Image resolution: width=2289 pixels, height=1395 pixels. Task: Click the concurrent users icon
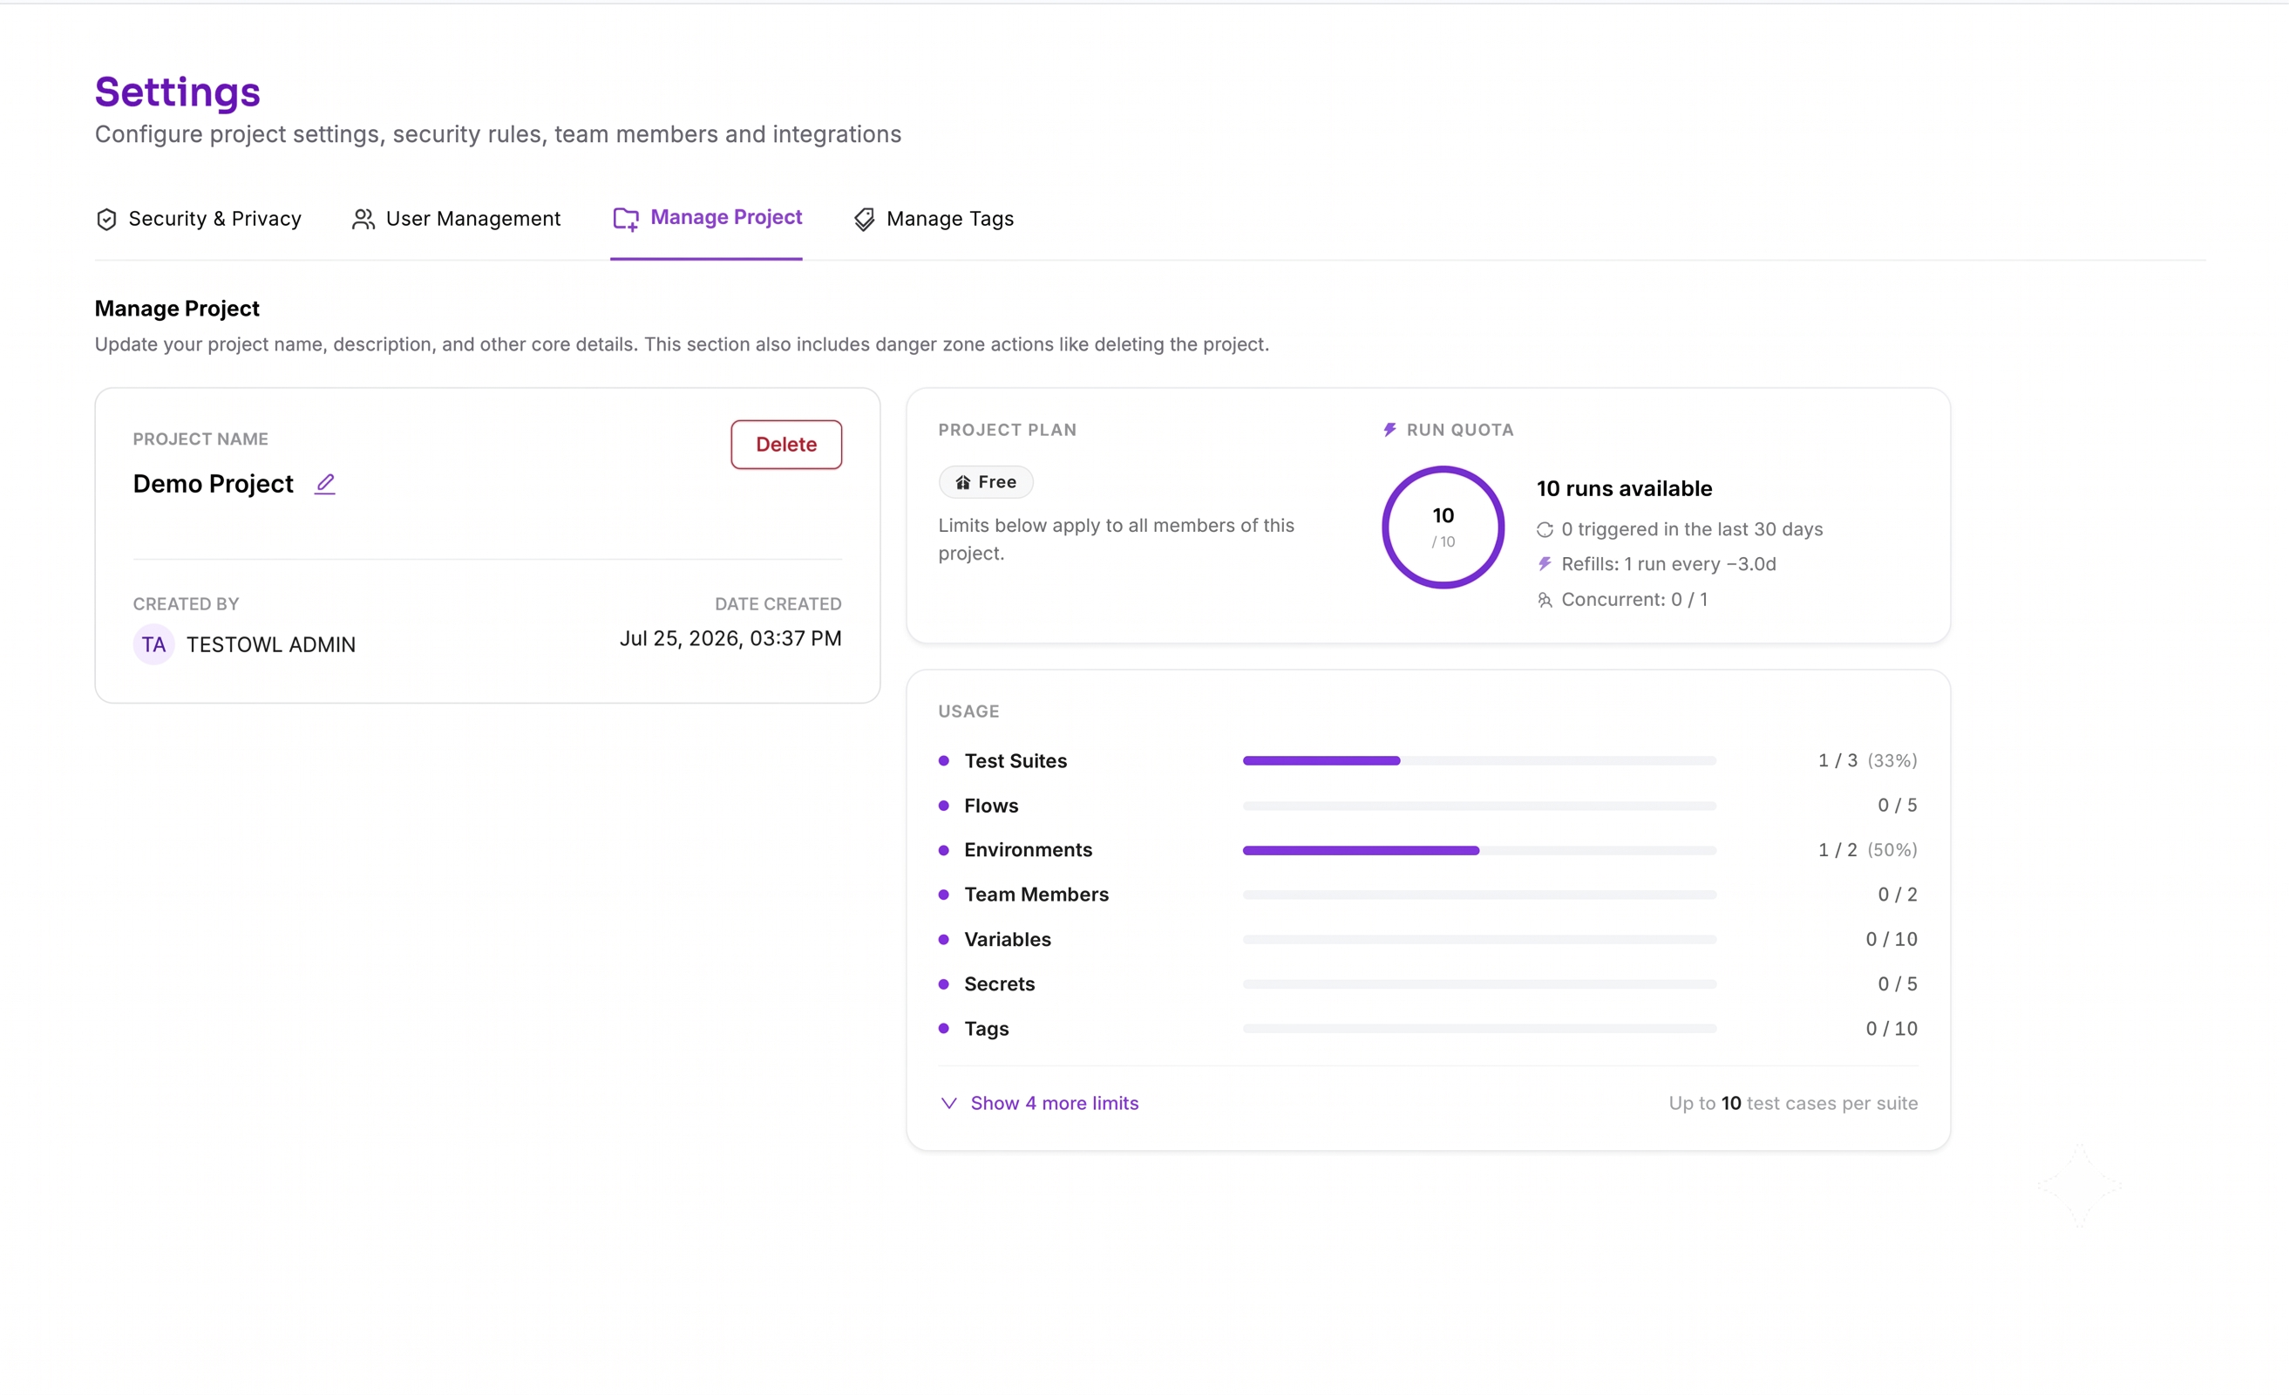[1544, 601]
